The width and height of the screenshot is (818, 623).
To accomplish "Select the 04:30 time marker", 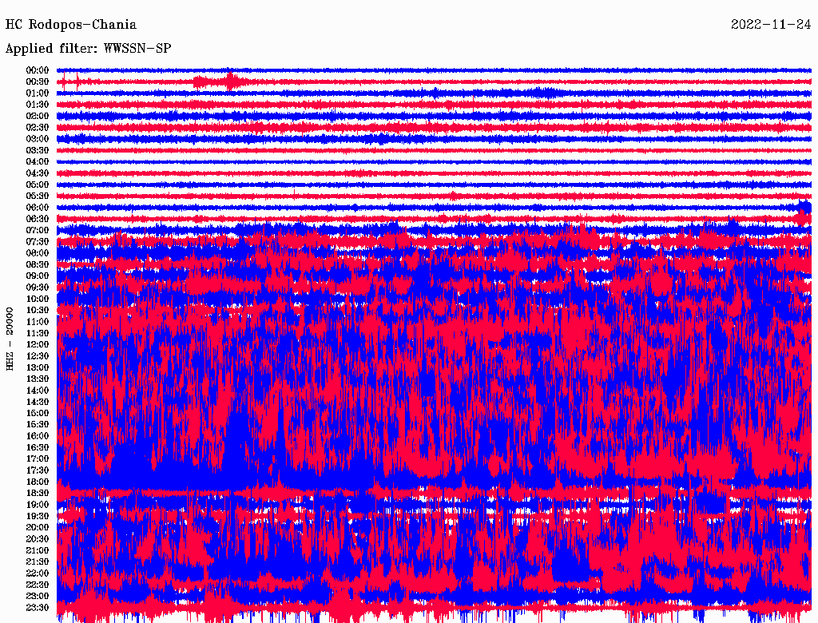I will (x=38, y=173).
